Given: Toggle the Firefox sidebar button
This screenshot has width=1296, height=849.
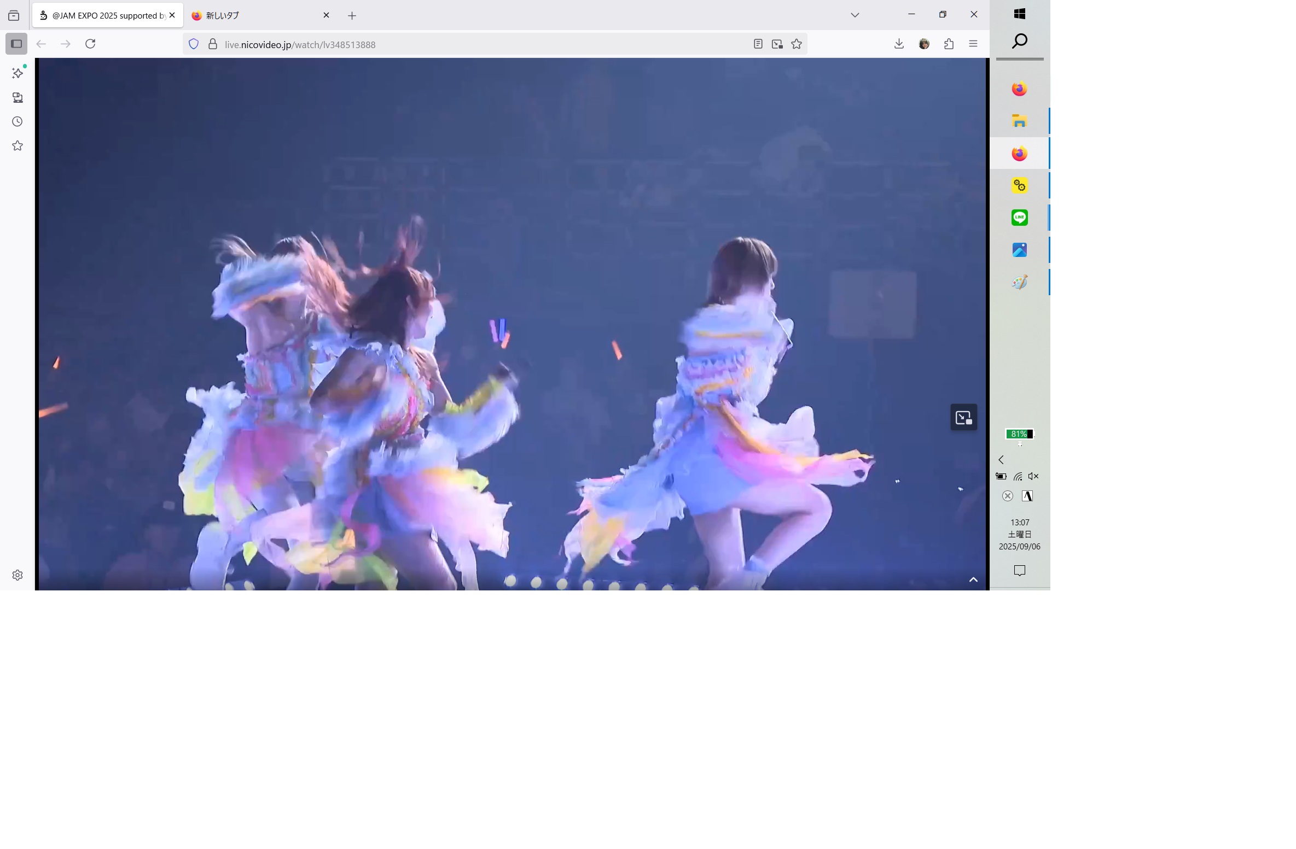Looking at the screenshot, I should point(16,44).
